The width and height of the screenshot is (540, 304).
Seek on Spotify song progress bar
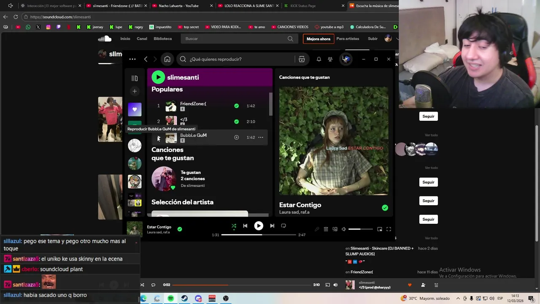[259, 235]
